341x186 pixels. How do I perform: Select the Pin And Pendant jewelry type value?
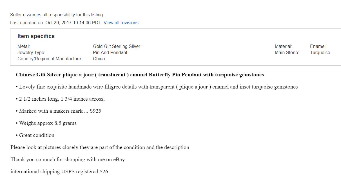click(x=110, y=53)
